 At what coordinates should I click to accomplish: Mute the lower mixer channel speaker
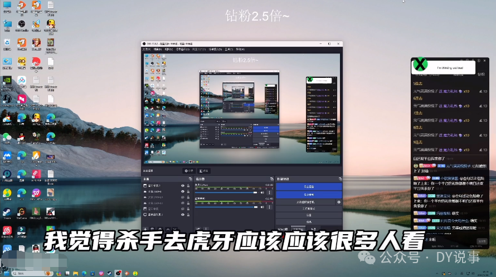262,207
